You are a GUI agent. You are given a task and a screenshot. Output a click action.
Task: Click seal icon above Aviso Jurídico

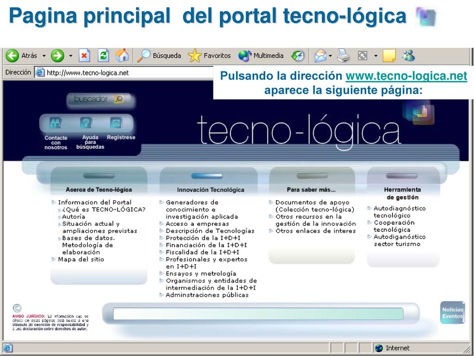(17, 308)
